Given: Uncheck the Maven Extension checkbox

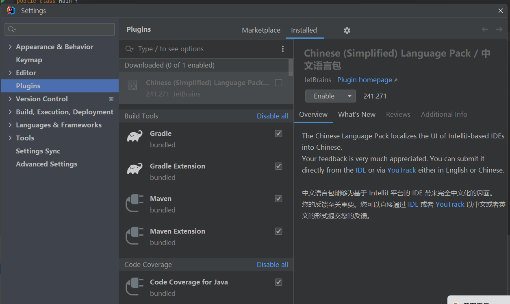Looking at the screenshot, I should [278, 231].
